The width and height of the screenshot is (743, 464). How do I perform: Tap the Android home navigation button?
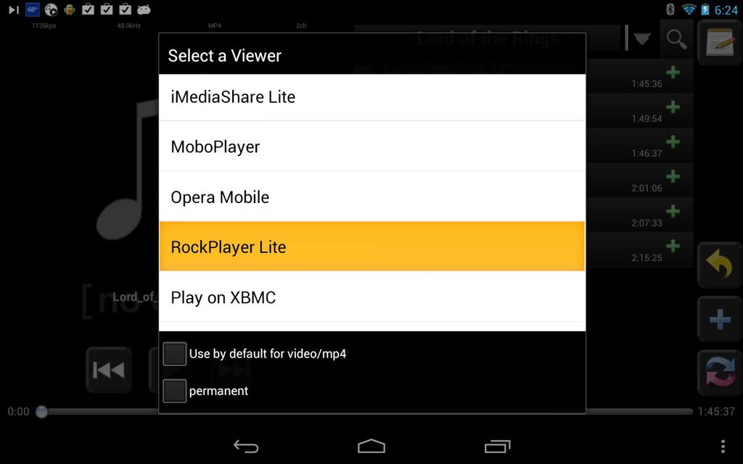click(371, 446)
